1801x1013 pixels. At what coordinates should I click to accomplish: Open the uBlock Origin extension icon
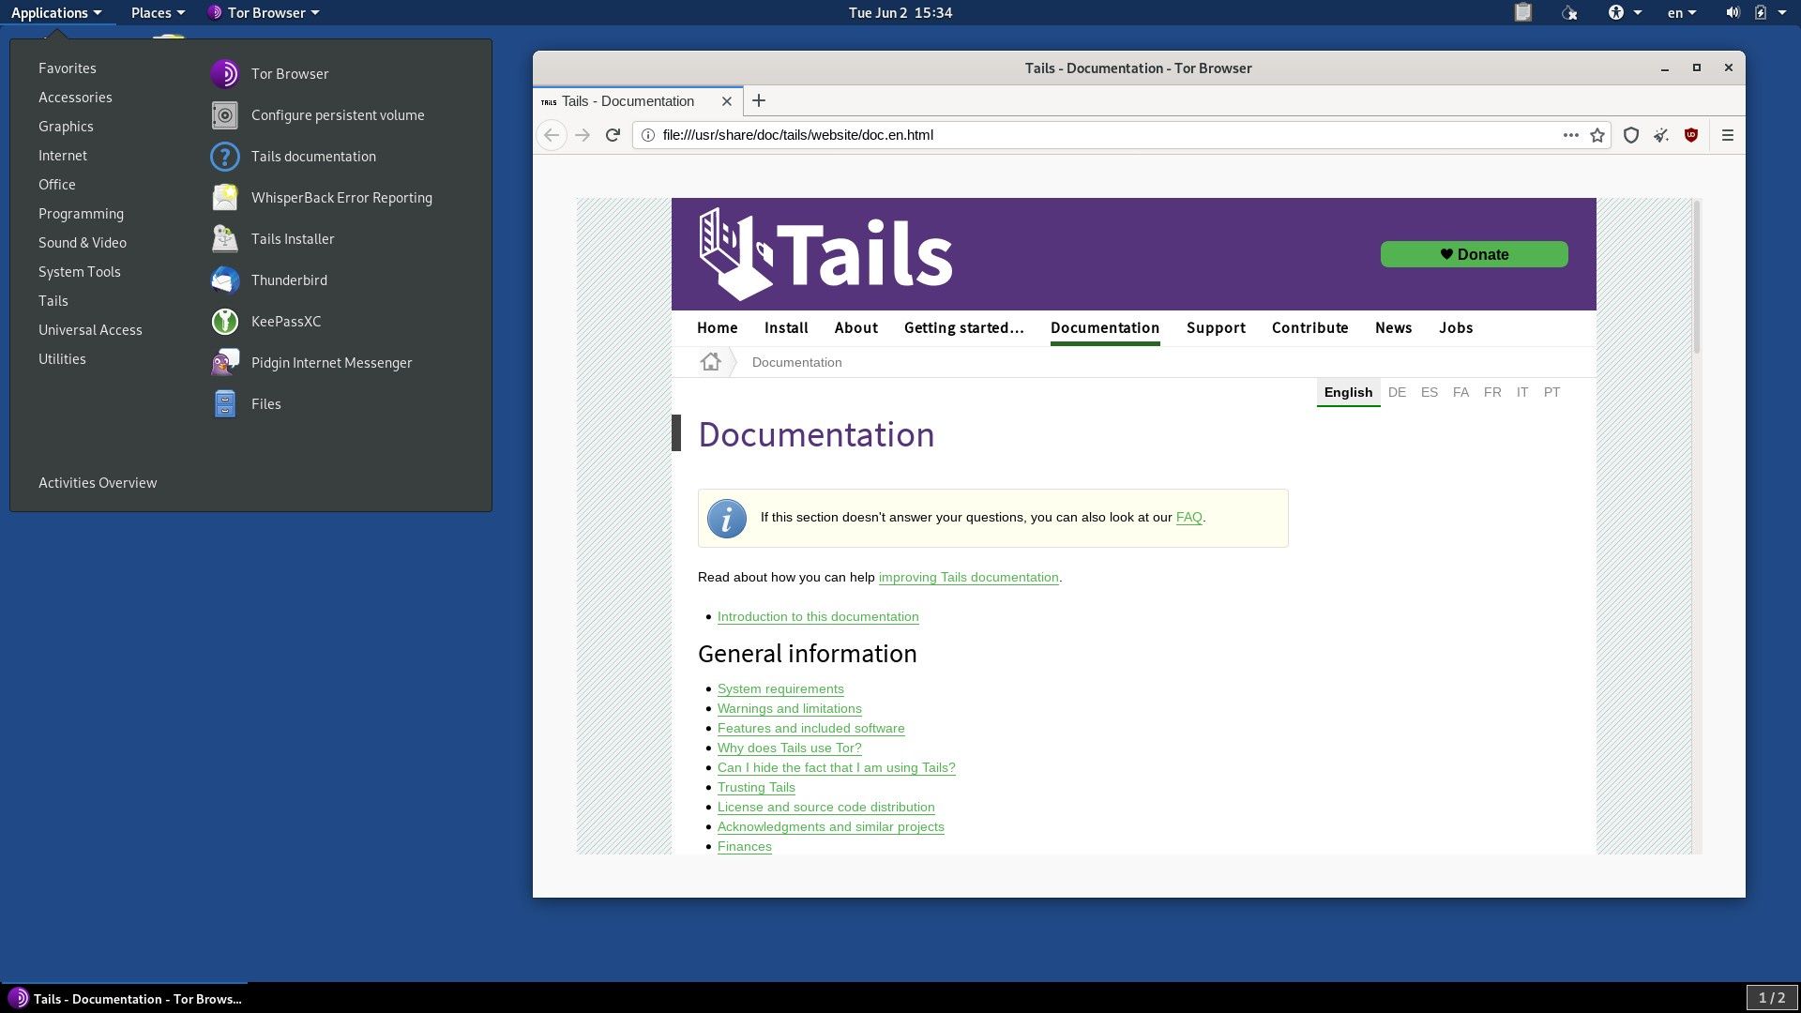(1691, 135)
